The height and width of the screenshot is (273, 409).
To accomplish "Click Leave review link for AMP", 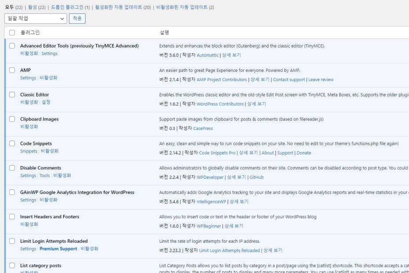I will pyautogui.click(x=321, y=80).
